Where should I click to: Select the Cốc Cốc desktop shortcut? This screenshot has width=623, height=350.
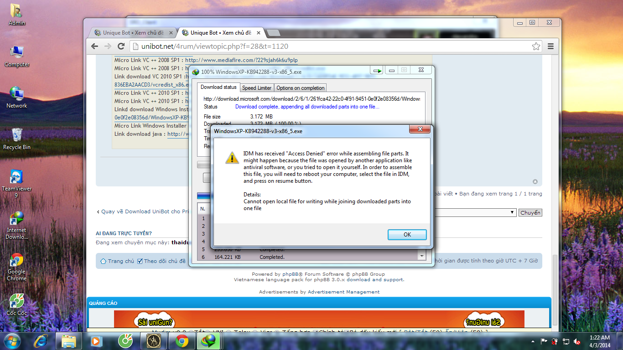pos(17,304)
